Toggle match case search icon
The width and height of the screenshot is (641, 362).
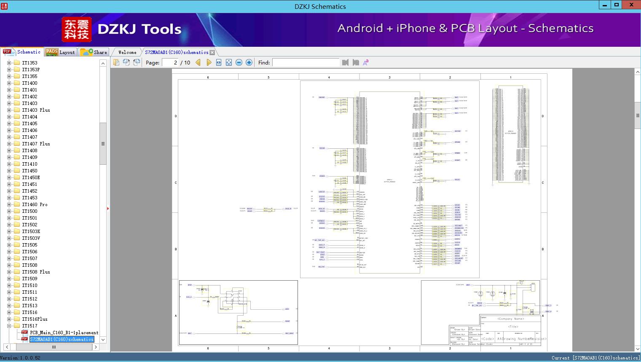pos(365,62)
